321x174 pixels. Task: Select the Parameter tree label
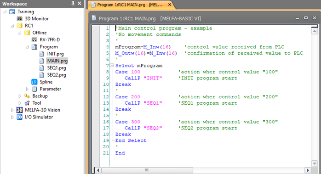click(x=51, y=89)
